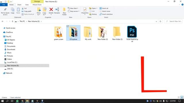Click Select none
The height and width of the screenshot is (103, 184).
pyautogui.click(x=105, y=11)
